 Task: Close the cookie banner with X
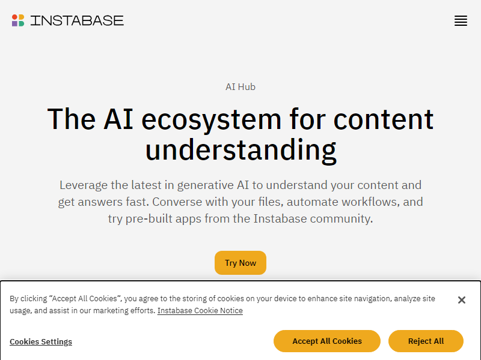click(x=462, y=300)
